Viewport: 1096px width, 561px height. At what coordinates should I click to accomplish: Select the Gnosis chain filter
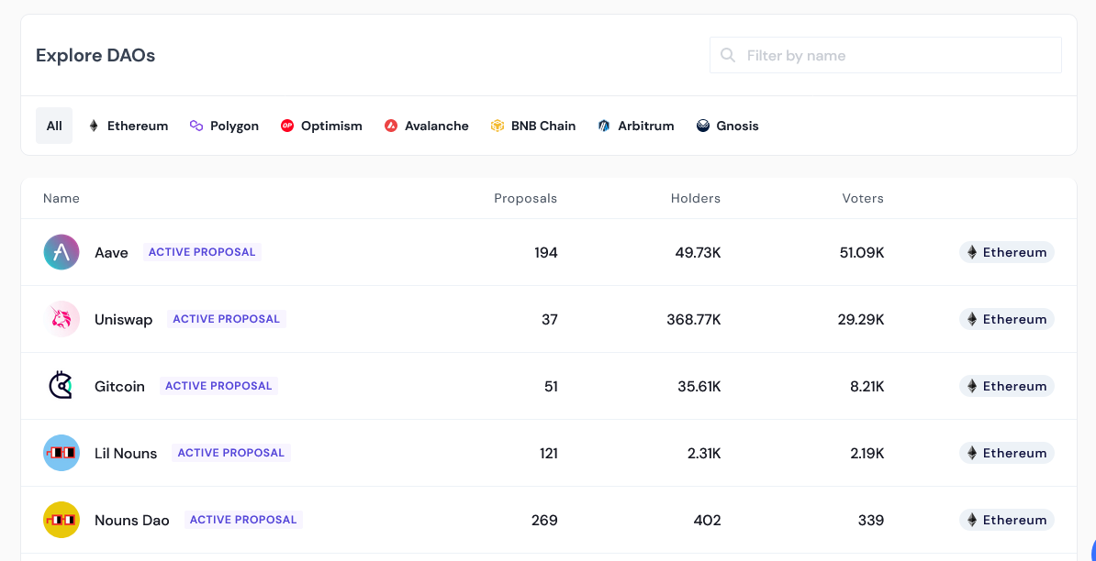coord(727,126)
